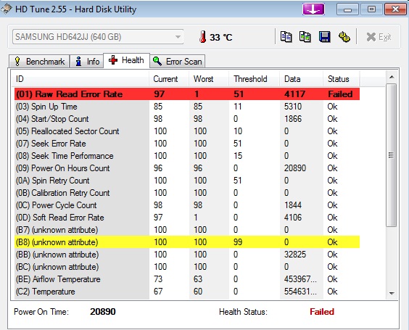409x330 pixels.
Task: Click the scrollbar up arrow
Action: click(x=392, y=77)
